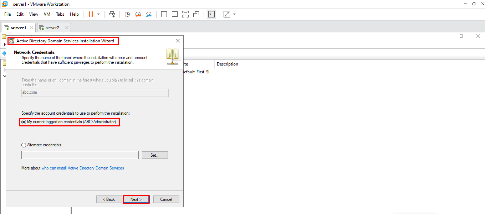485x214 pixels.
Task: Revert the VM to its previous snapshot
Action: 138,14
